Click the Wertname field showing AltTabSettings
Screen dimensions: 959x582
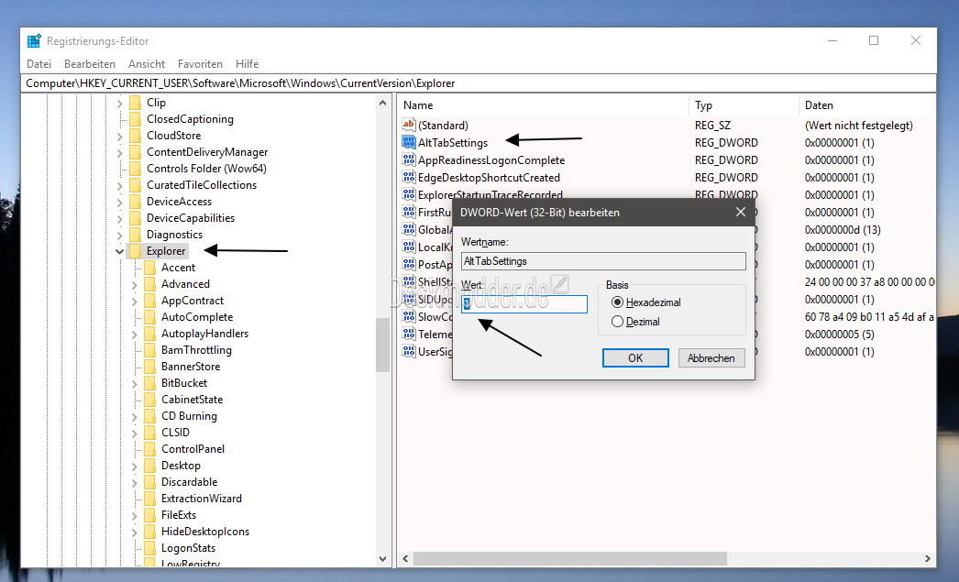603,261
